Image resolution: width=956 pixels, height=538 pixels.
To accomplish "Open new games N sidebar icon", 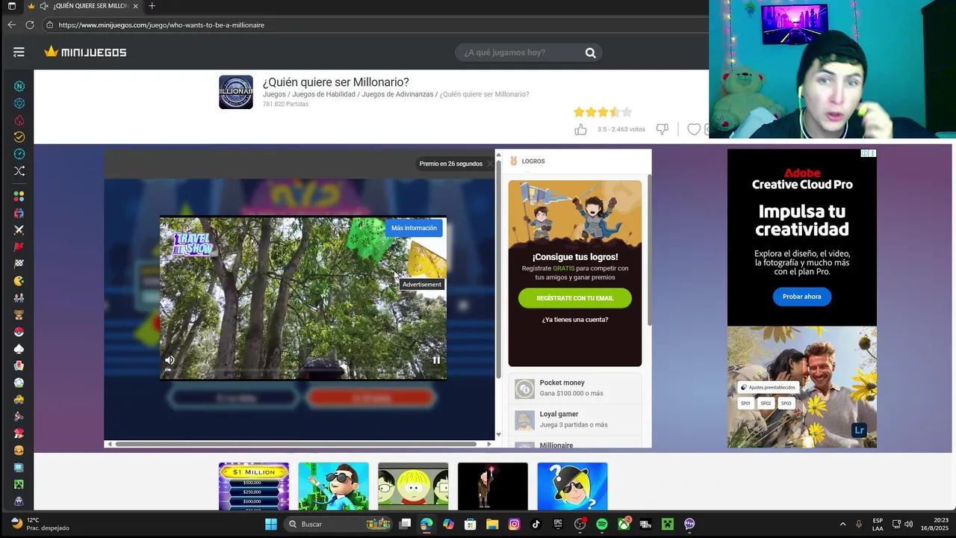I will pyautogui.click(x=19, y=86).
